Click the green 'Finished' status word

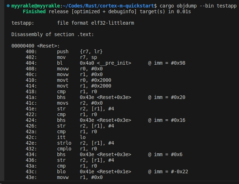pyautogui.click(x=34, y=11)
